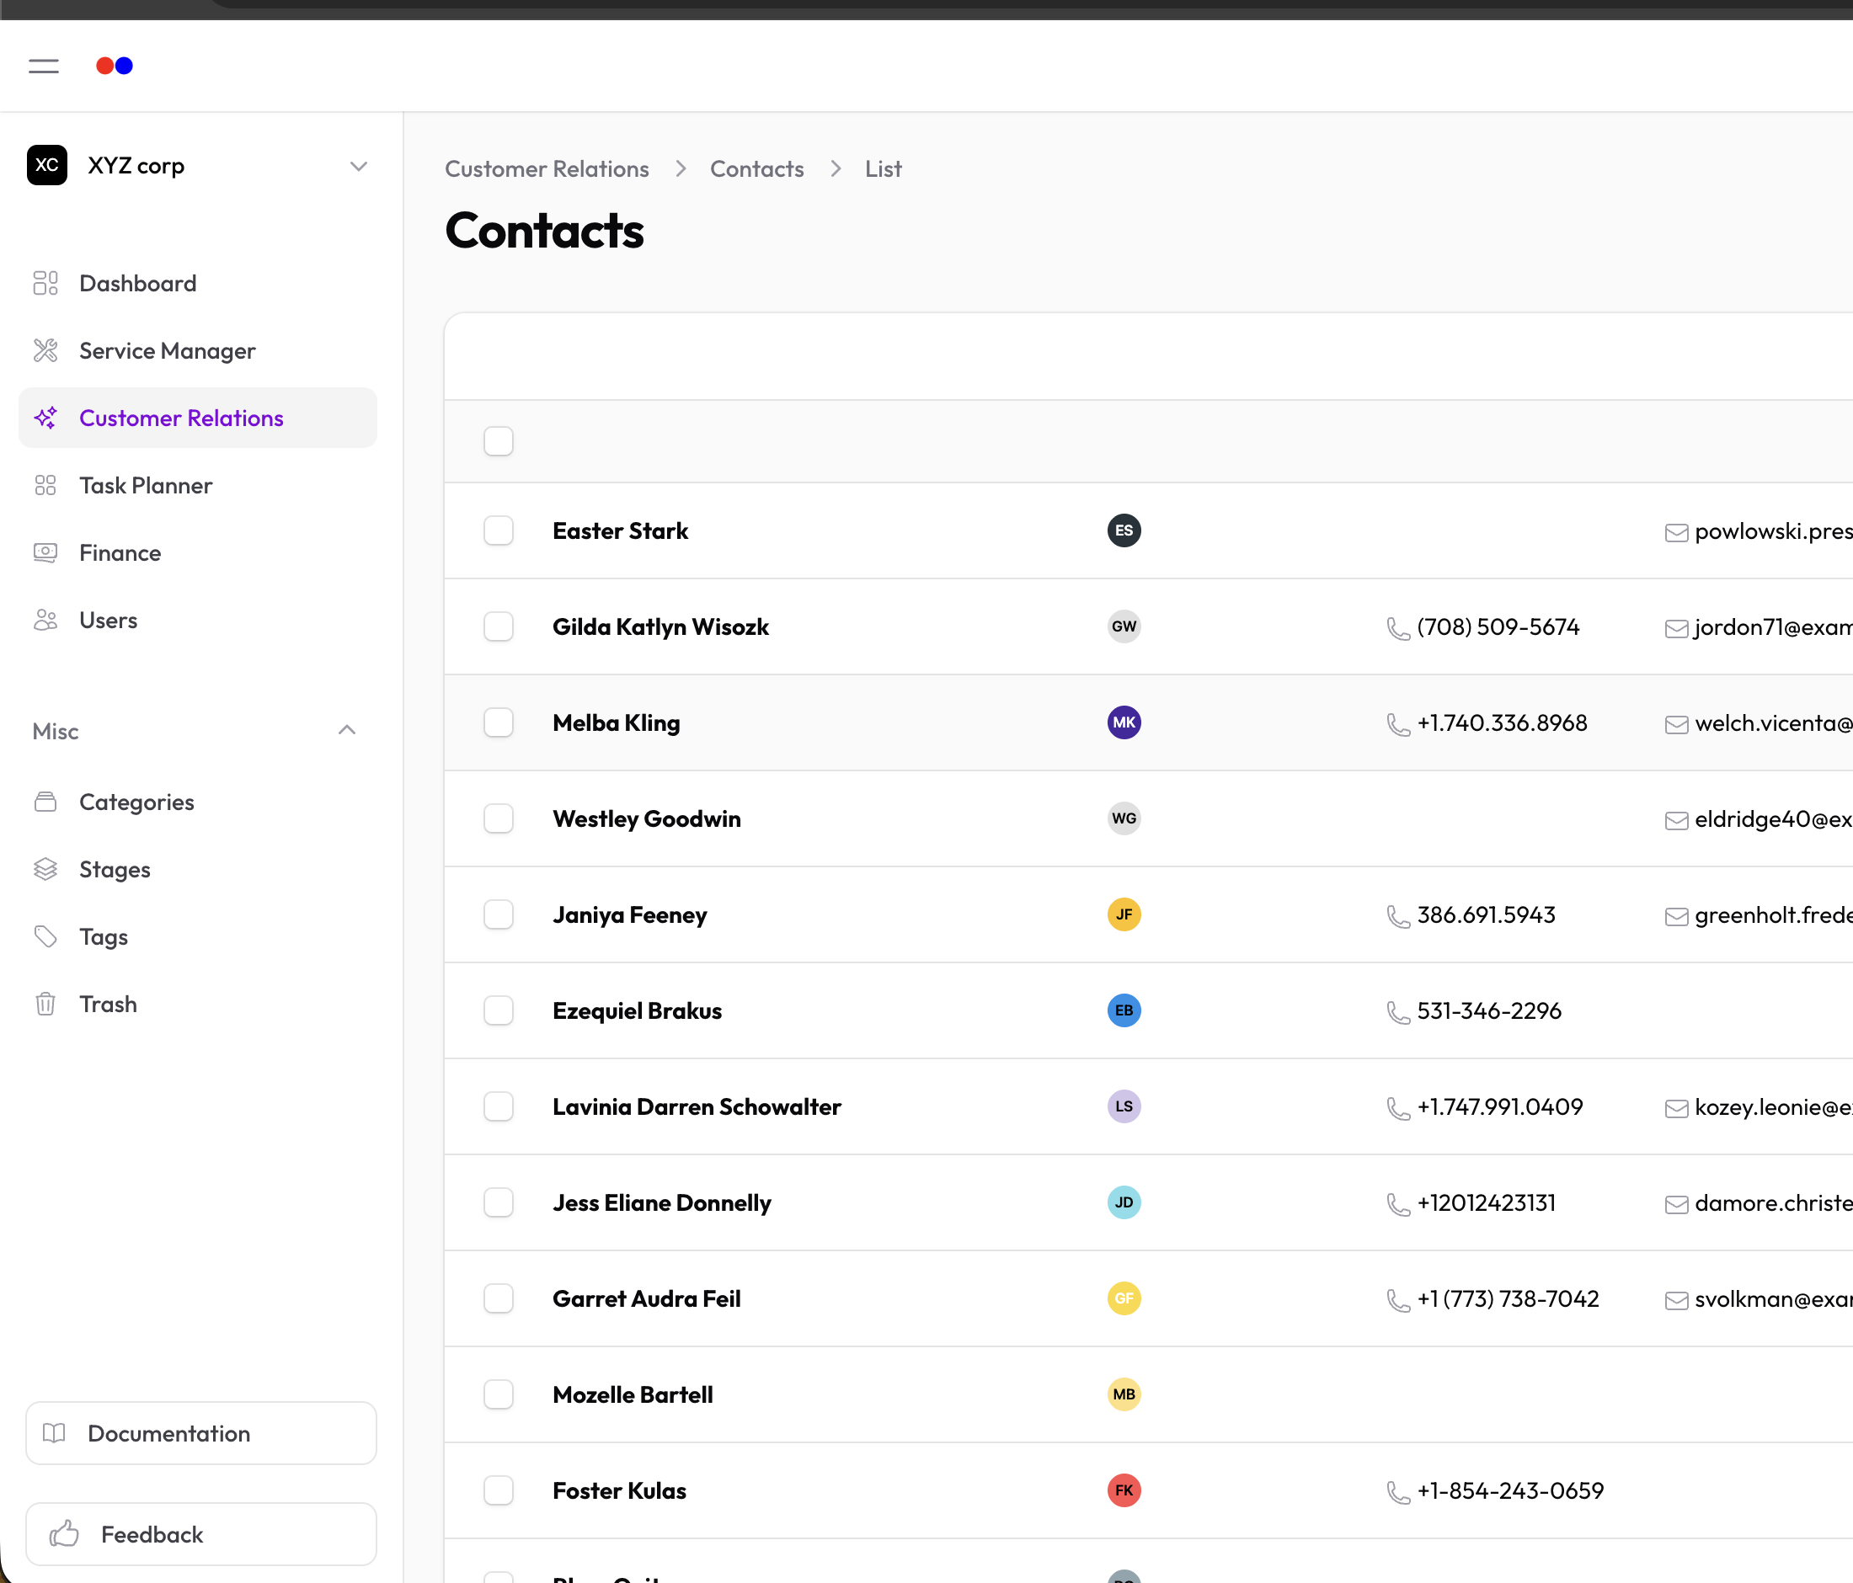Check the Lavinia Darren Schowalter checkbox
This screenshot has height=1583, width=1853.
(498, 1106)
